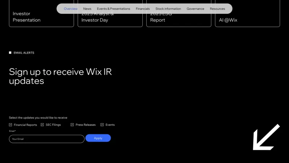Select the EMAIL ALERTS section label

click(24, 53)
